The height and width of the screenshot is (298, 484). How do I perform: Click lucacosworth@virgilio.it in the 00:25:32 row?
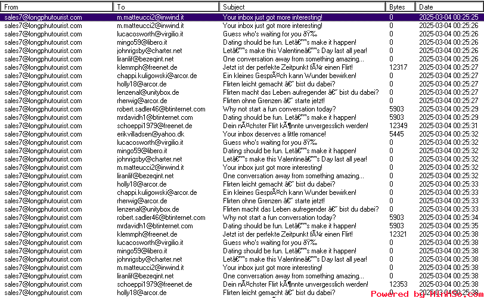point(150,142)
